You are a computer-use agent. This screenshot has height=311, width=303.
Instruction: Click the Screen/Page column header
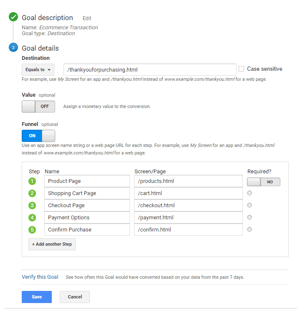(x=150, y=171)
